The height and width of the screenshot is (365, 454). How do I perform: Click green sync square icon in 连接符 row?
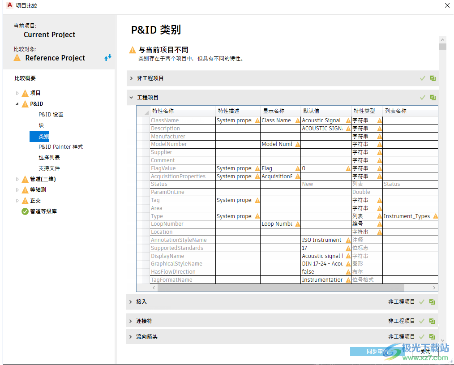pos(432,321)
